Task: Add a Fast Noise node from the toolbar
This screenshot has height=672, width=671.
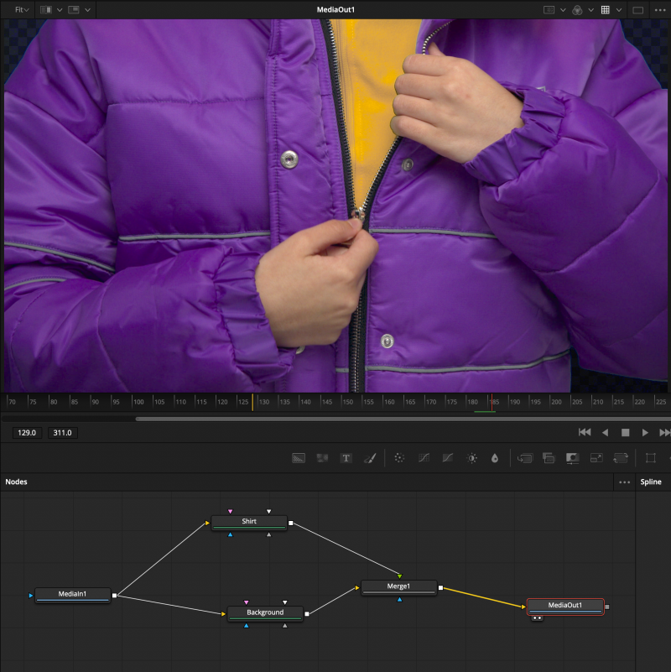Action: coord(322,458)
